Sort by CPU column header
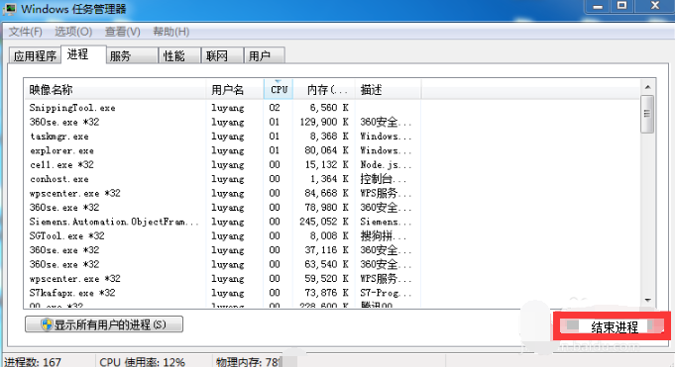 (x=279, y=89)
